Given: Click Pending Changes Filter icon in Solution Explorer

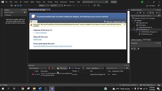Looking at the screenshot, I should 144,13.
